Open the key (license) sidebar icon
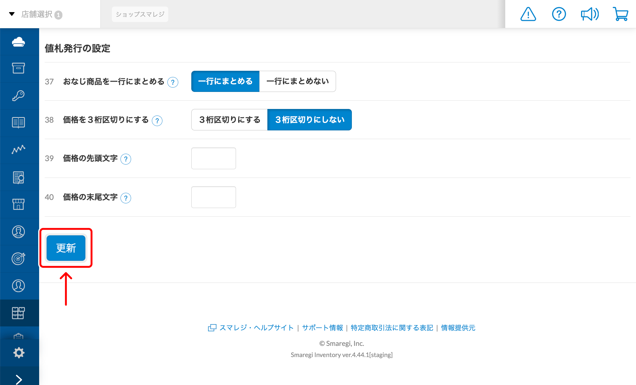Viewport: 636px width, 385px height. pos(19,96)
